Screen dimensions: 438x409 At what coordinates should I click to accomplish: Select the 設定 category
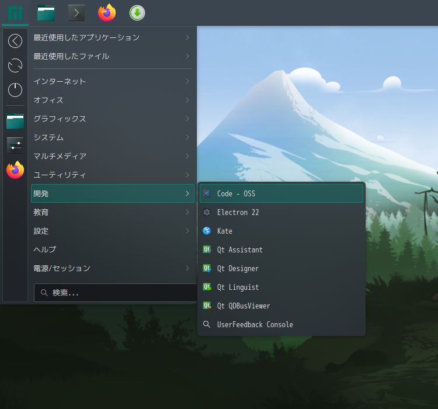tap(113, 231)
